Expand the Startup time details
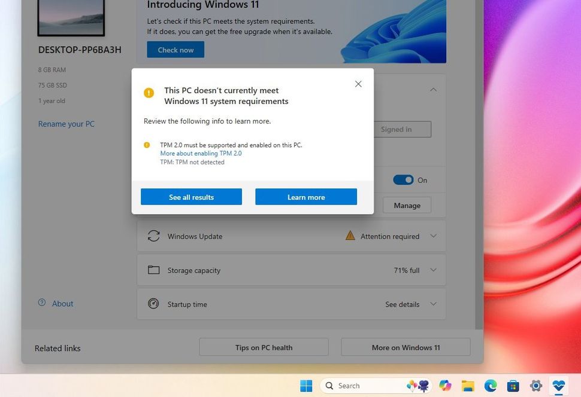Image resolution: width=581 pixels, height=397 pixels. coord(433,304)
